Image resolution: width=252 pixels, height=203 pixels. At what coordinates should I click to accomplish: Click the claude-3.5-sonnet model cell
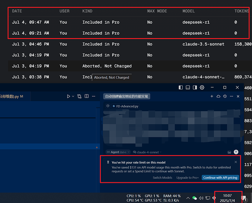pyautogui.click(x=203, y=44)
